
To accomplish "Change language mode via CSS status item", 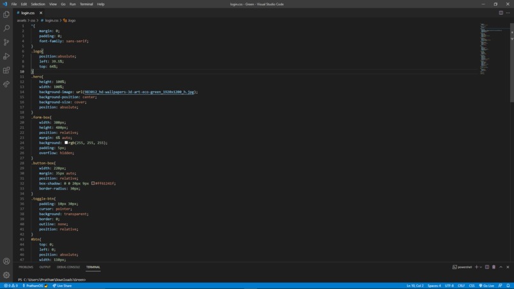I will 472,286.
